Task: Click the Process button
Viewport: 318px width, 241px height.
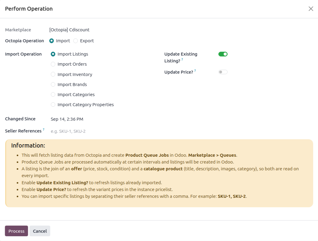Action: tap(16, 231)
